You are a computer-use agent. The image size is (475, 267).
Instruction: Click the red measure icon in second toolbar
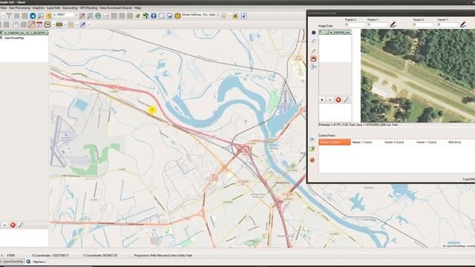pos(39,24)
